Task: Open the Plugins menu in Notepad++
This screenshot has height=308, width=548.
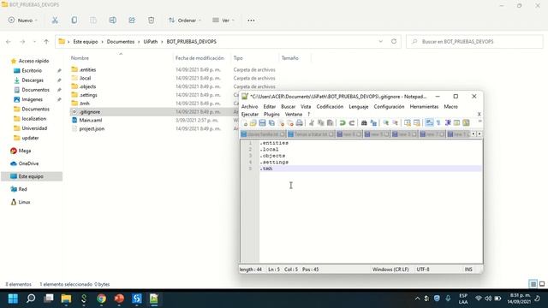Action: tap(271, 114)
